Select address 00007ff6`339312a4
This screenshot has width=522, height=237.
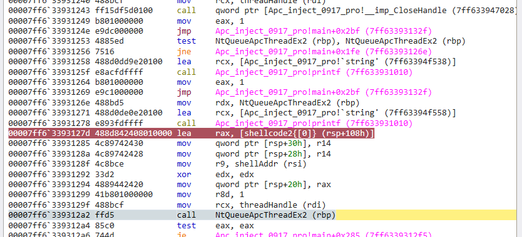point(49,226)
